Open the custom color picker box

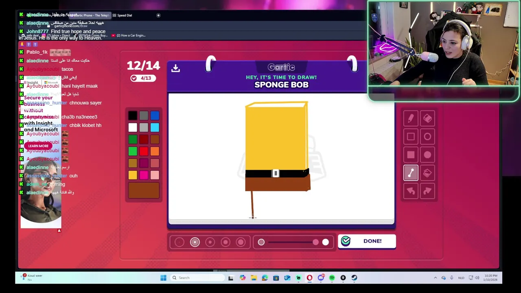[x=144, y=190]
